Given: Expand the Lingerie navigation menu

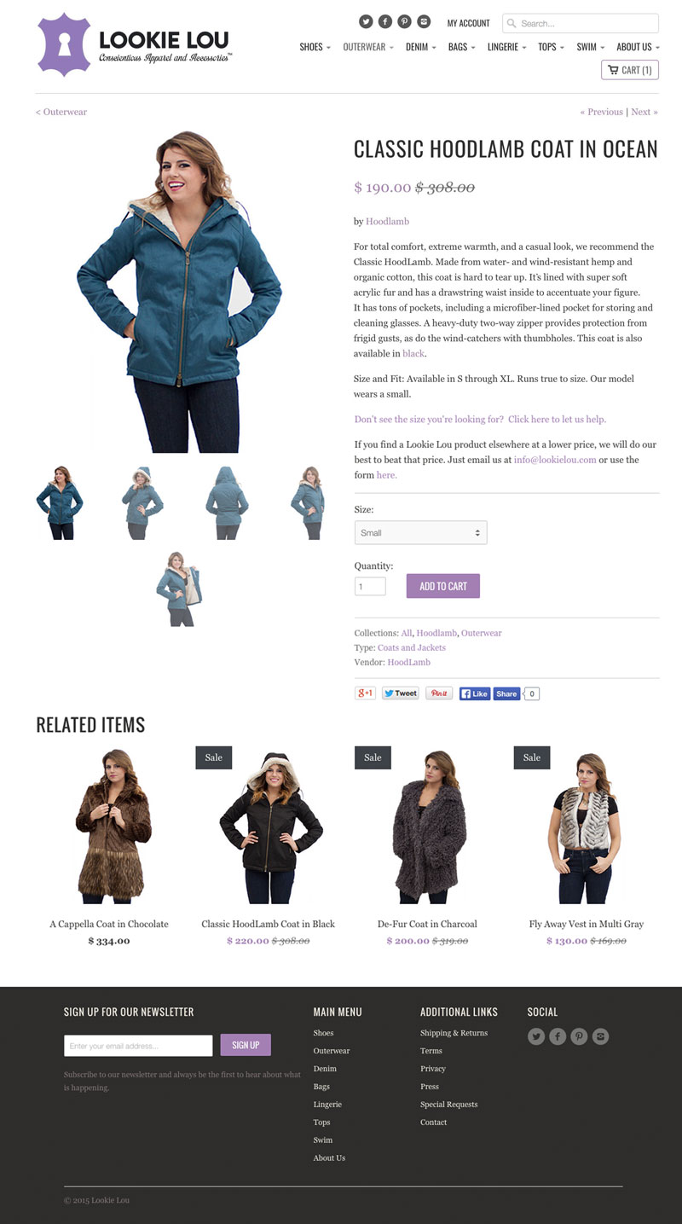Looking at the screenshot, I should click(506, 47).
